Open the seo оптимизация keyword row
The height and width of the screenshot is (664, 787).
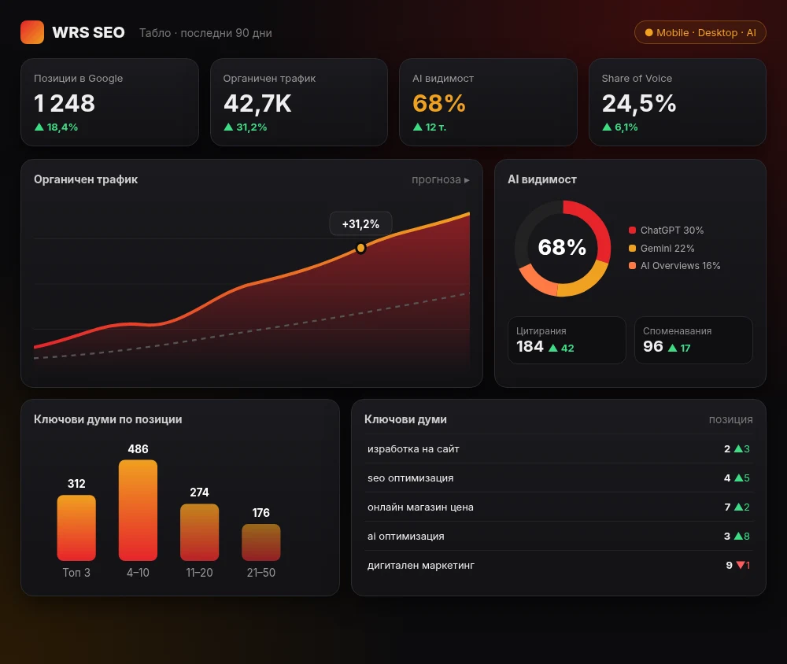point(559,478)
